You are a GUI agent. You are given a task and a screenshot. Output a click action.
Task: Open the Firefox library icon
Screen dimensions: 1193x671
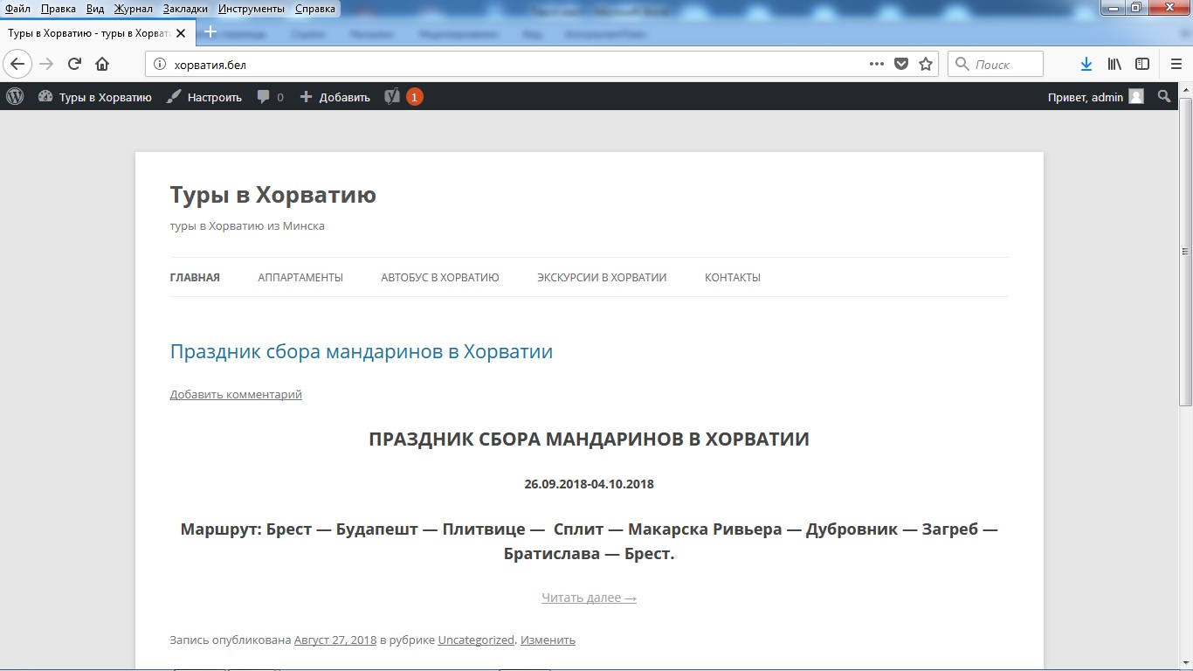click(1114, 64)
